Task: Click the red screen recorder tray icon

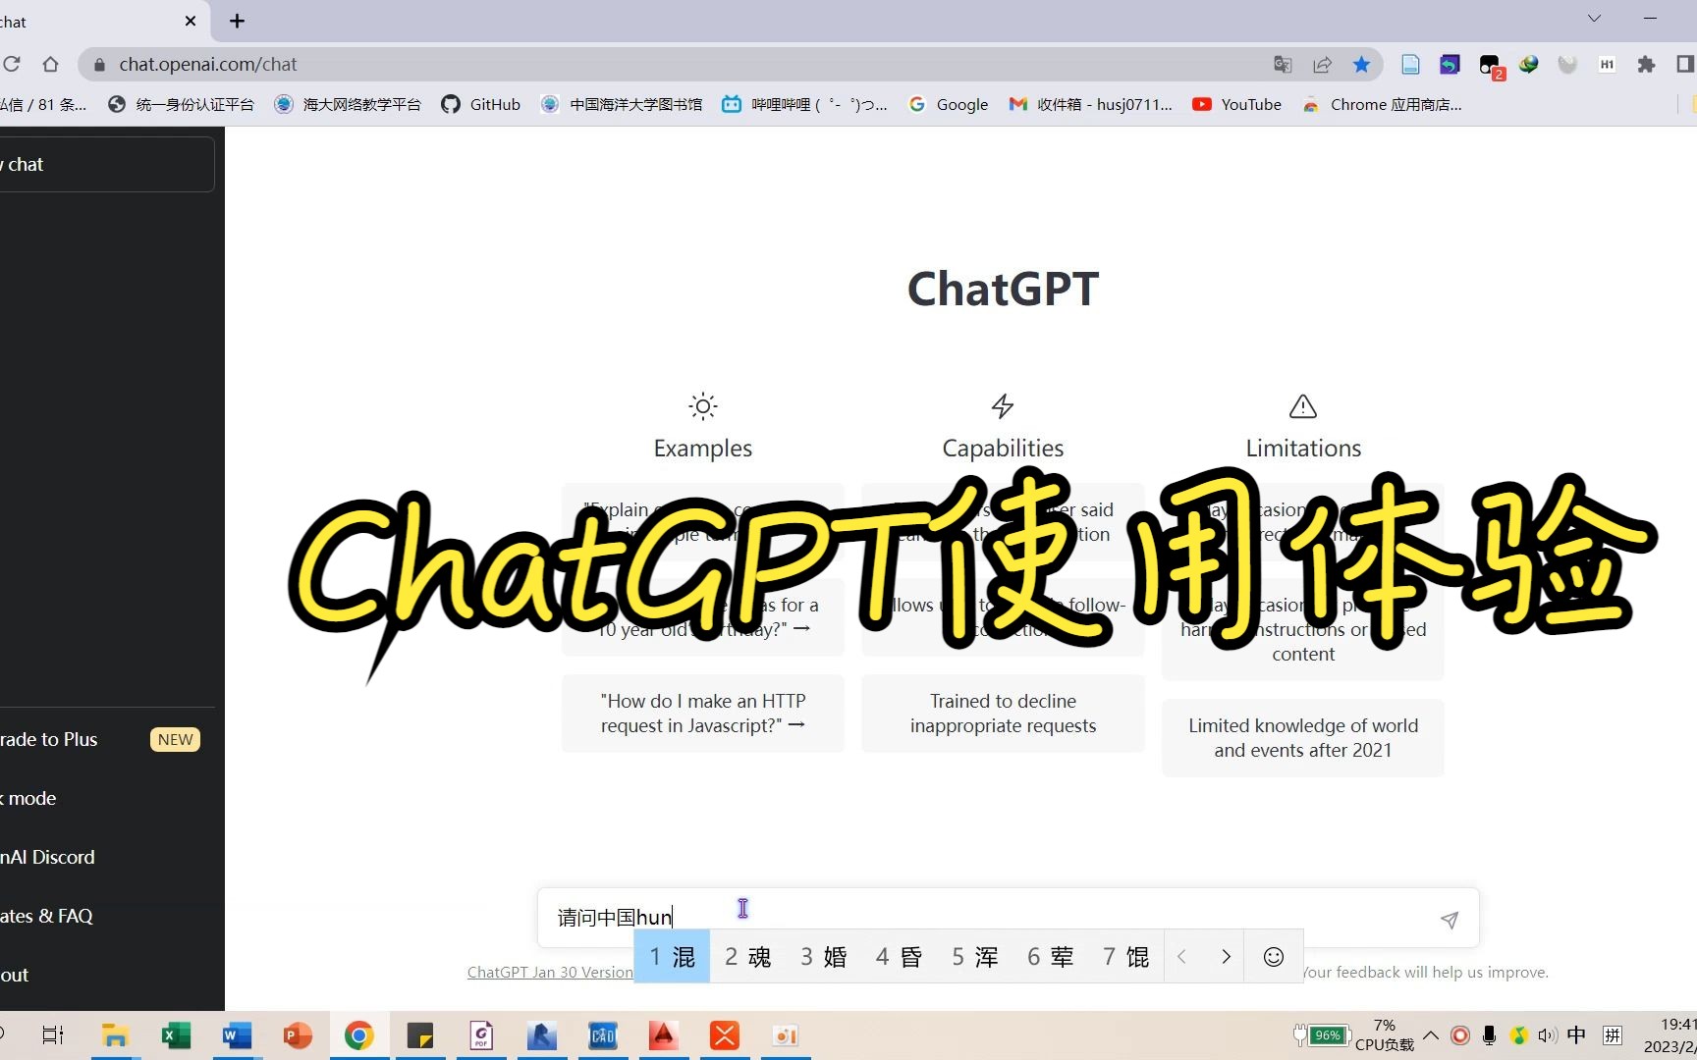Action: point(1460,1035)
